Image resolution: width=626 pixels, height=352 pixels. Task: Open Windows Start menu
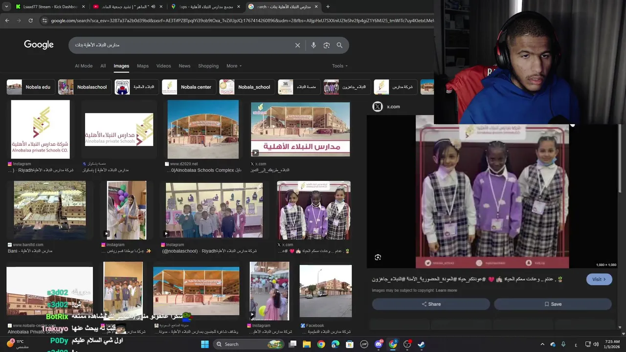pyautogui.click(x=205, y=344)
